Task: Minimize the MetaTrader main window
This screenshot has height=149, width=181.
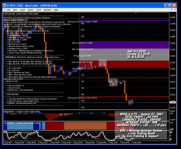Action: [x=166, y=6]
